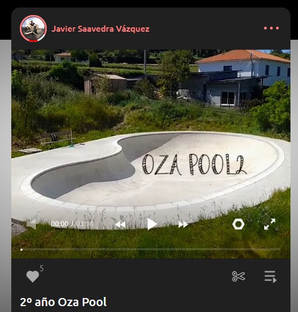This screenshot has height=312, width=298.
Task: Mute the video with the speaker icon
Action: pos(32,224)
